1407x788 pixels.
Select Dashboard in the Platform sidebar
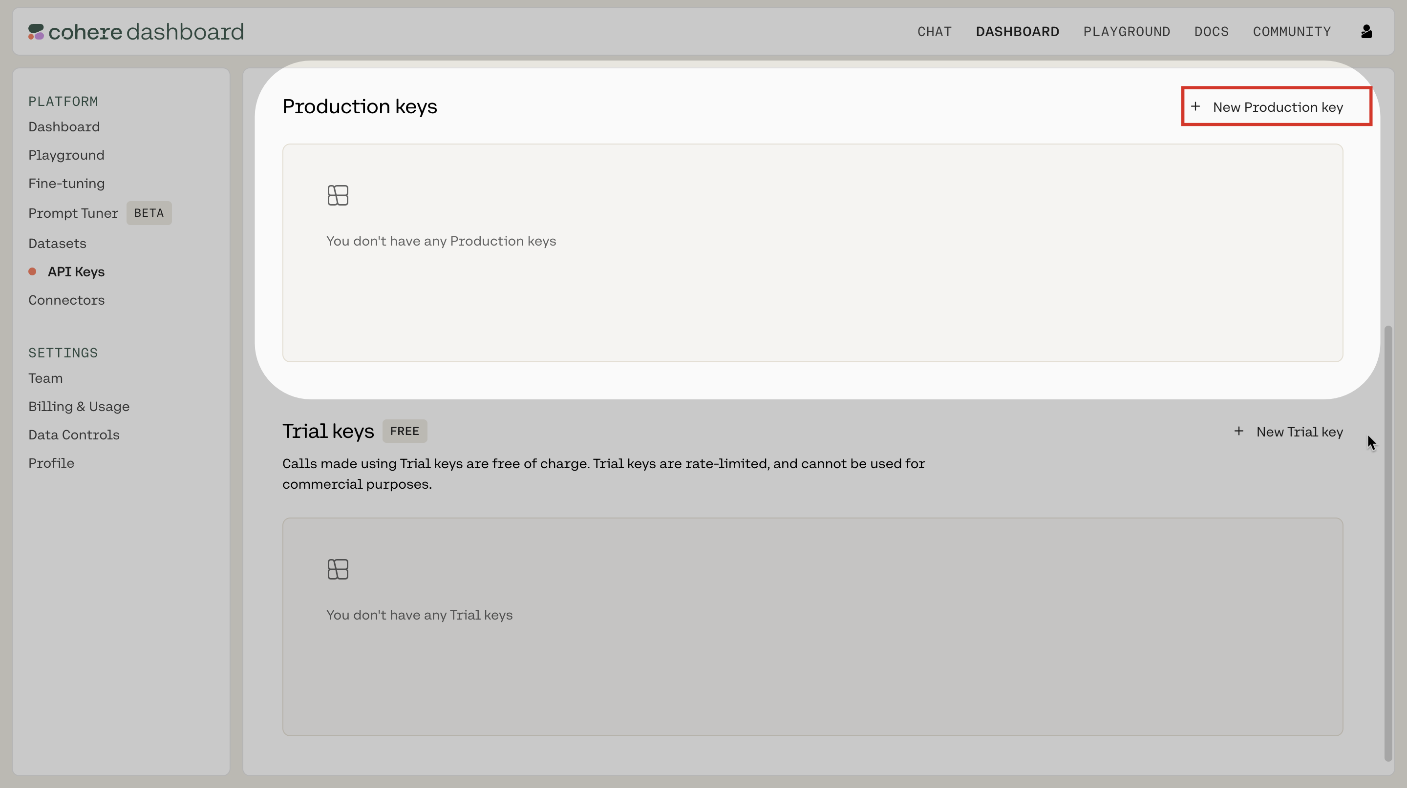(64, 126)
